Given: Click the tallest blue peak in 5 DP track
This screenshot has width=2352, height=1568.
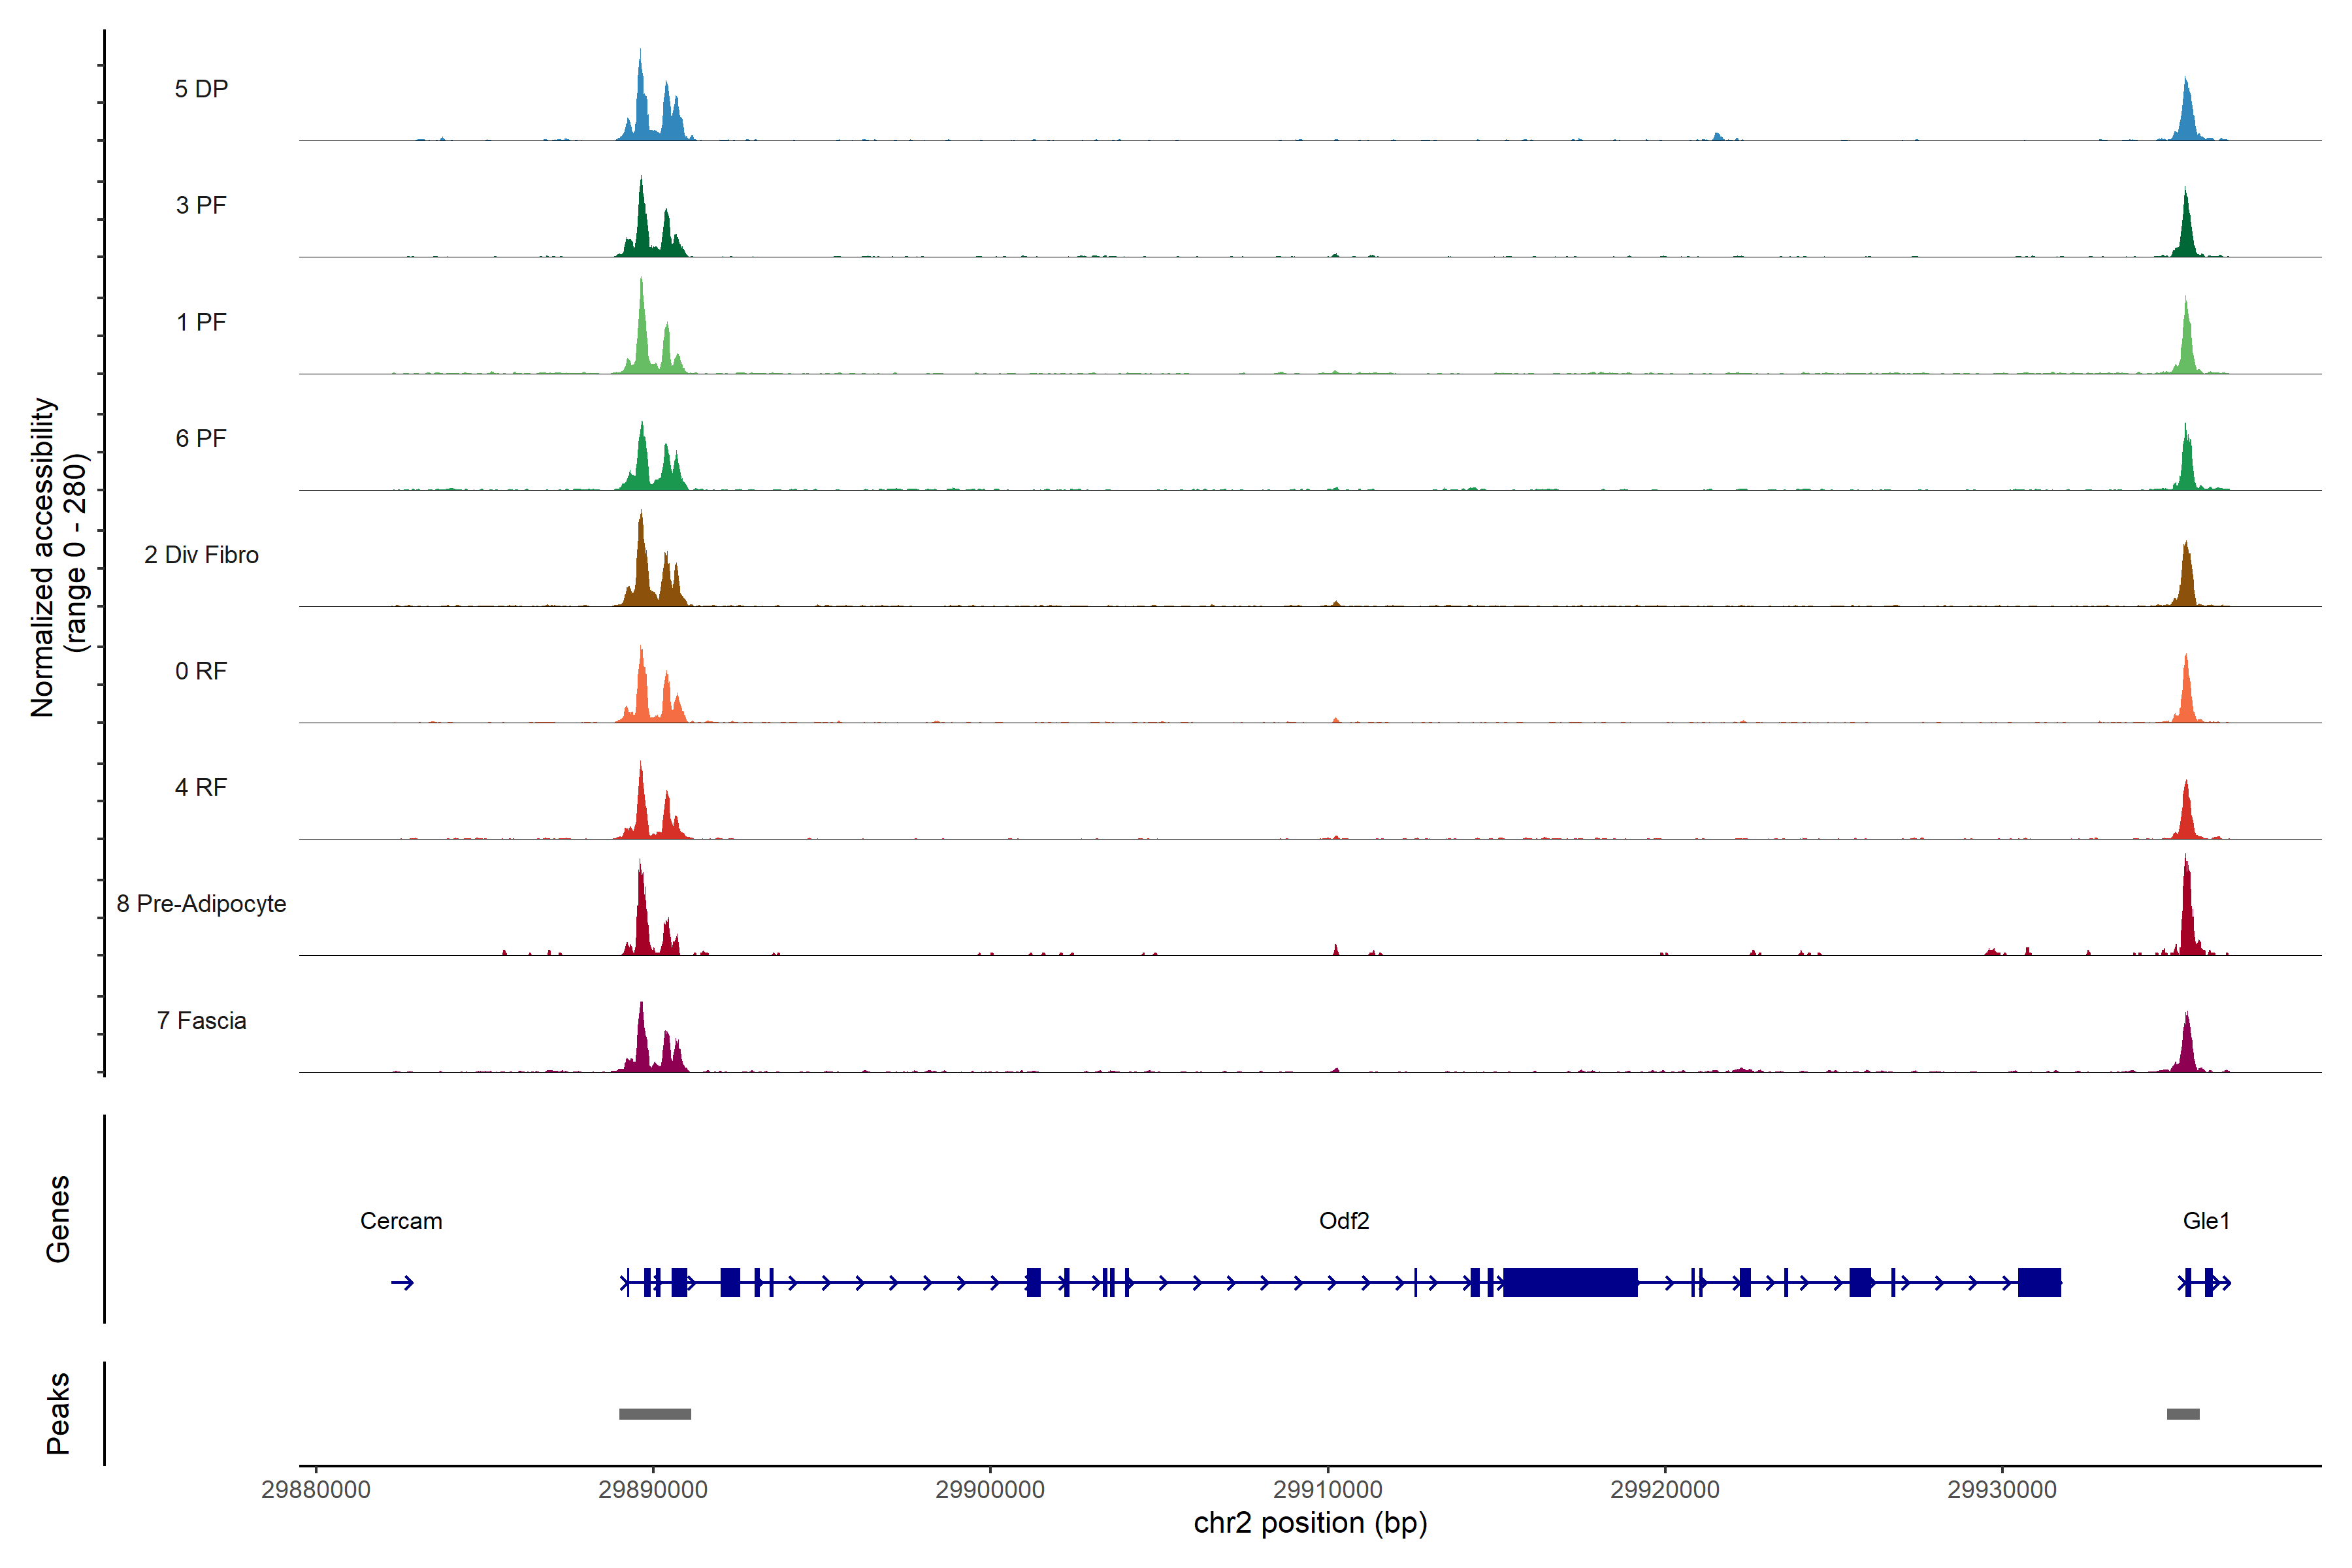Looking at the screenshot, I should point(641,100).
